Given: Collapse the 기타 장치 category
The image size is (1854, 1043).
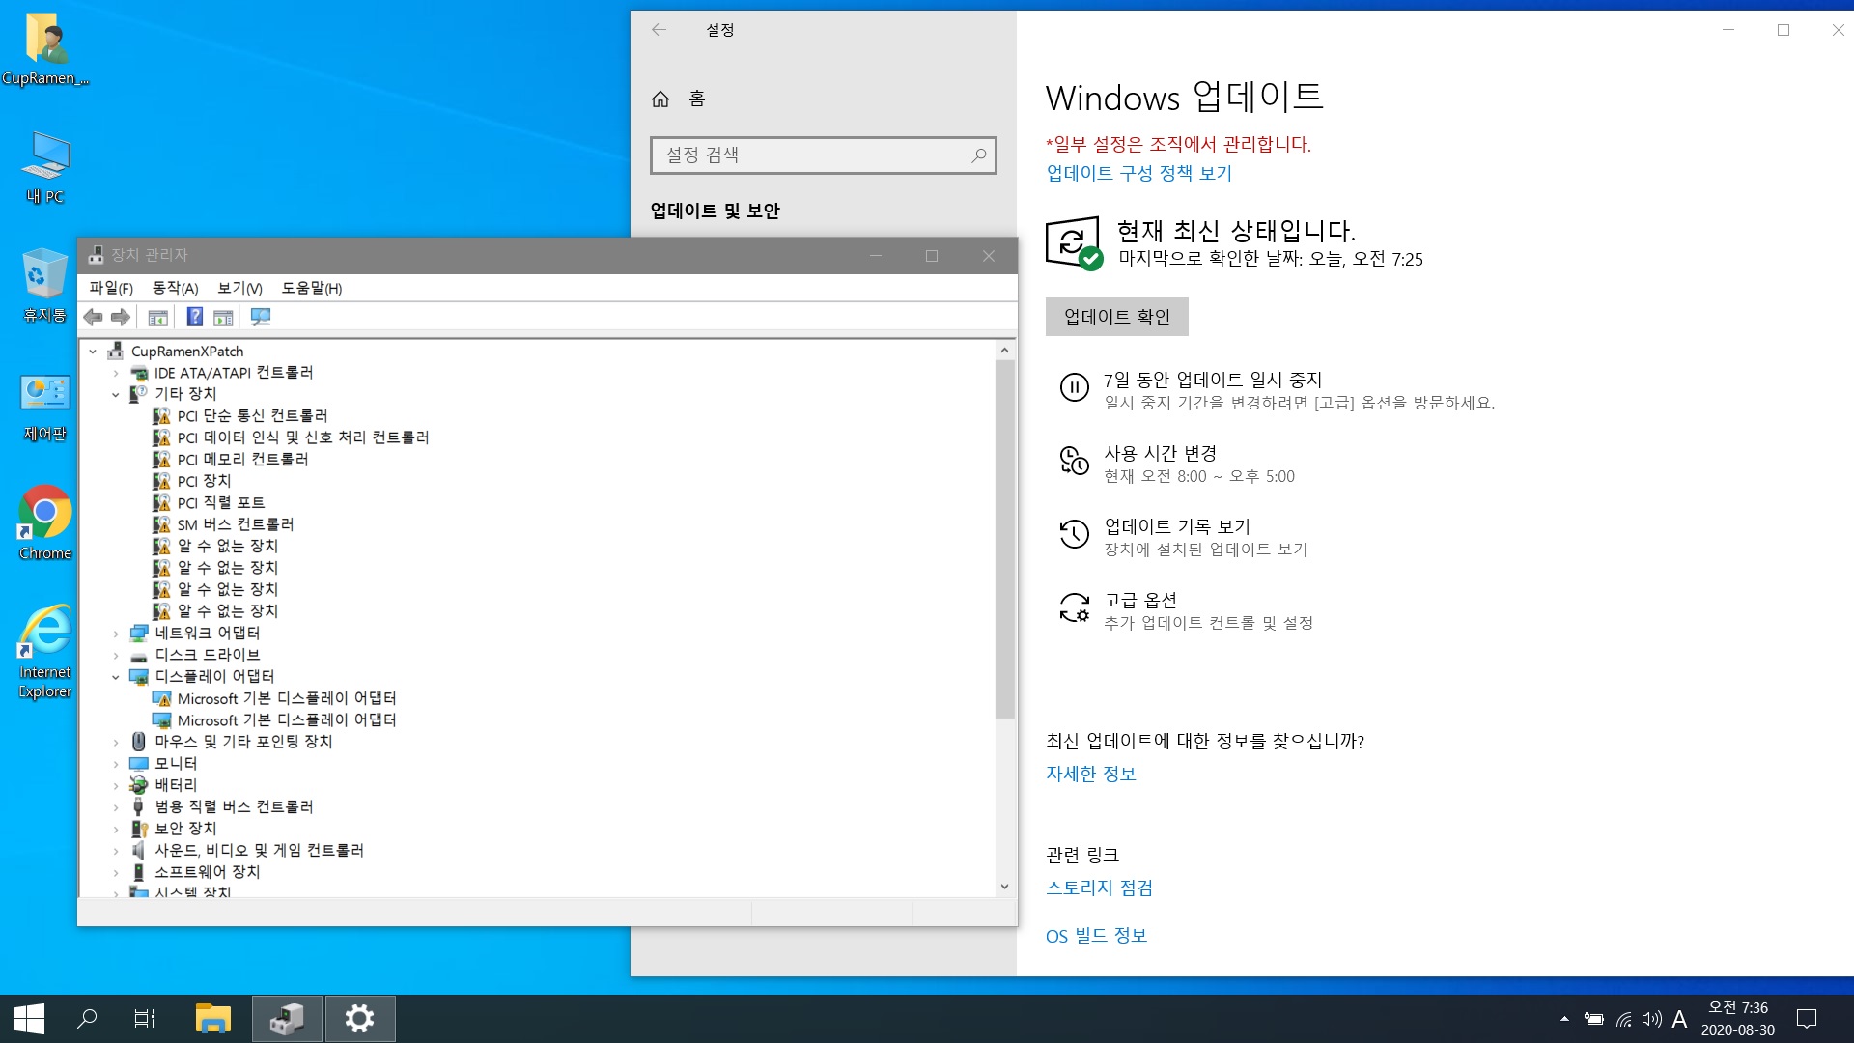Looking at the screenshot, I should (116, 394).
